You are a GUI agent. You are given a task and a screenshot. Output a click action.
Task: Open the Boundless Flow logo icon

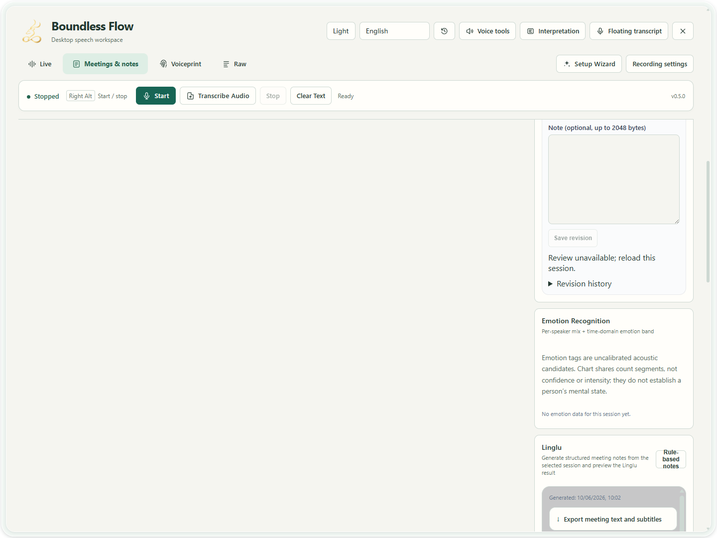coord(32,31)
